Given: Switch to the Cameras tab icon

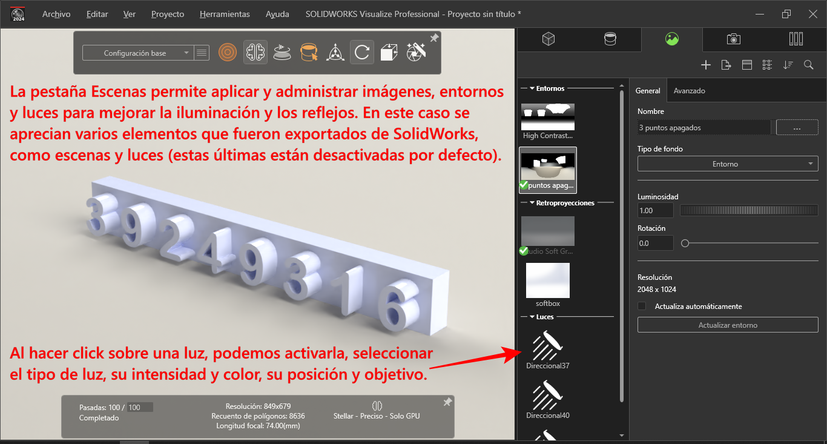Looking at the screenshot, I should pyautogui.click(x=733, y=39).
